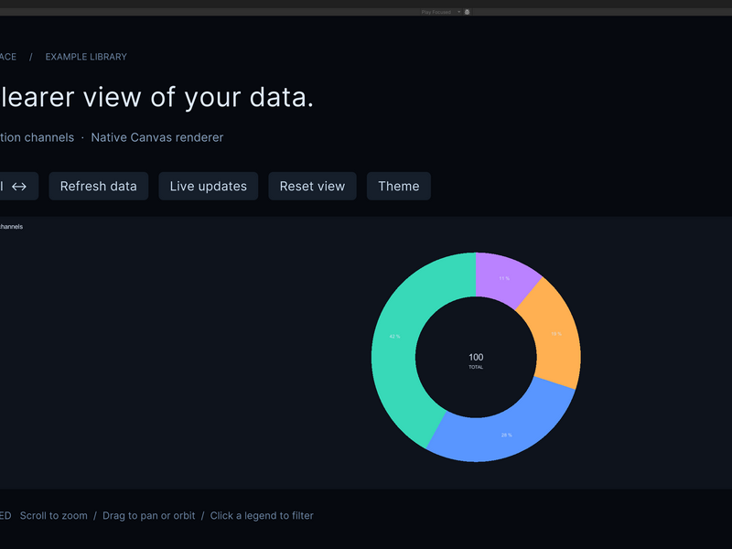Click the Refresh data button
Viewport: 732px width, 549px height.
[x=99, y=187]
